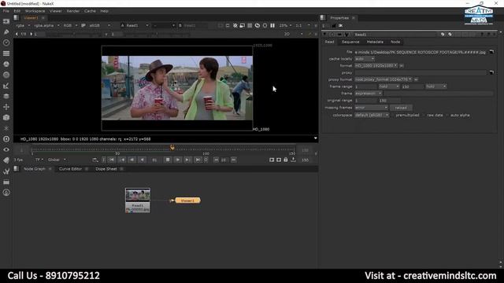504x283 pixels.
Task: Click the file path input field
Action: point(421,52)
